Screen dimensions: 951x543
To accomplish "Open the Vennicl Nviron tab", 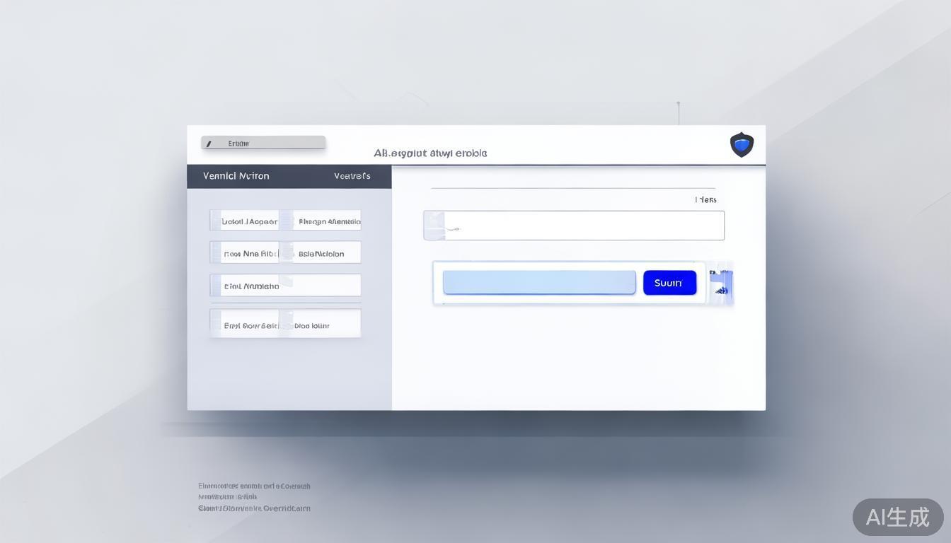I will pyautogui.click(x=236, y=176).
